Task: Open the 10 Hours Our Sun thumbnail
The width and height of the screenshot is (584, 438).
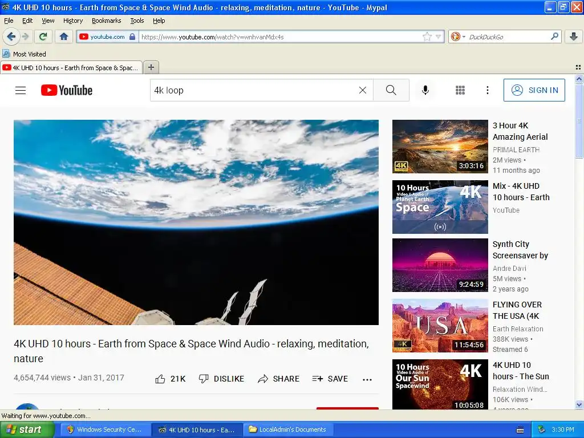Action: 440,384
